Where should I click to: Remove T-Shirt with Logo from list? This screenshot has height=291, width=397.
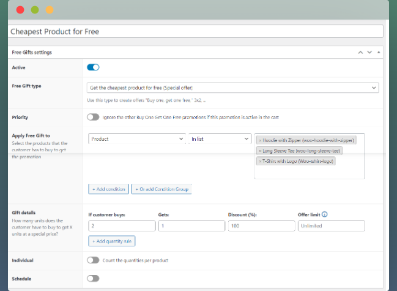click(x=260, y=162)
